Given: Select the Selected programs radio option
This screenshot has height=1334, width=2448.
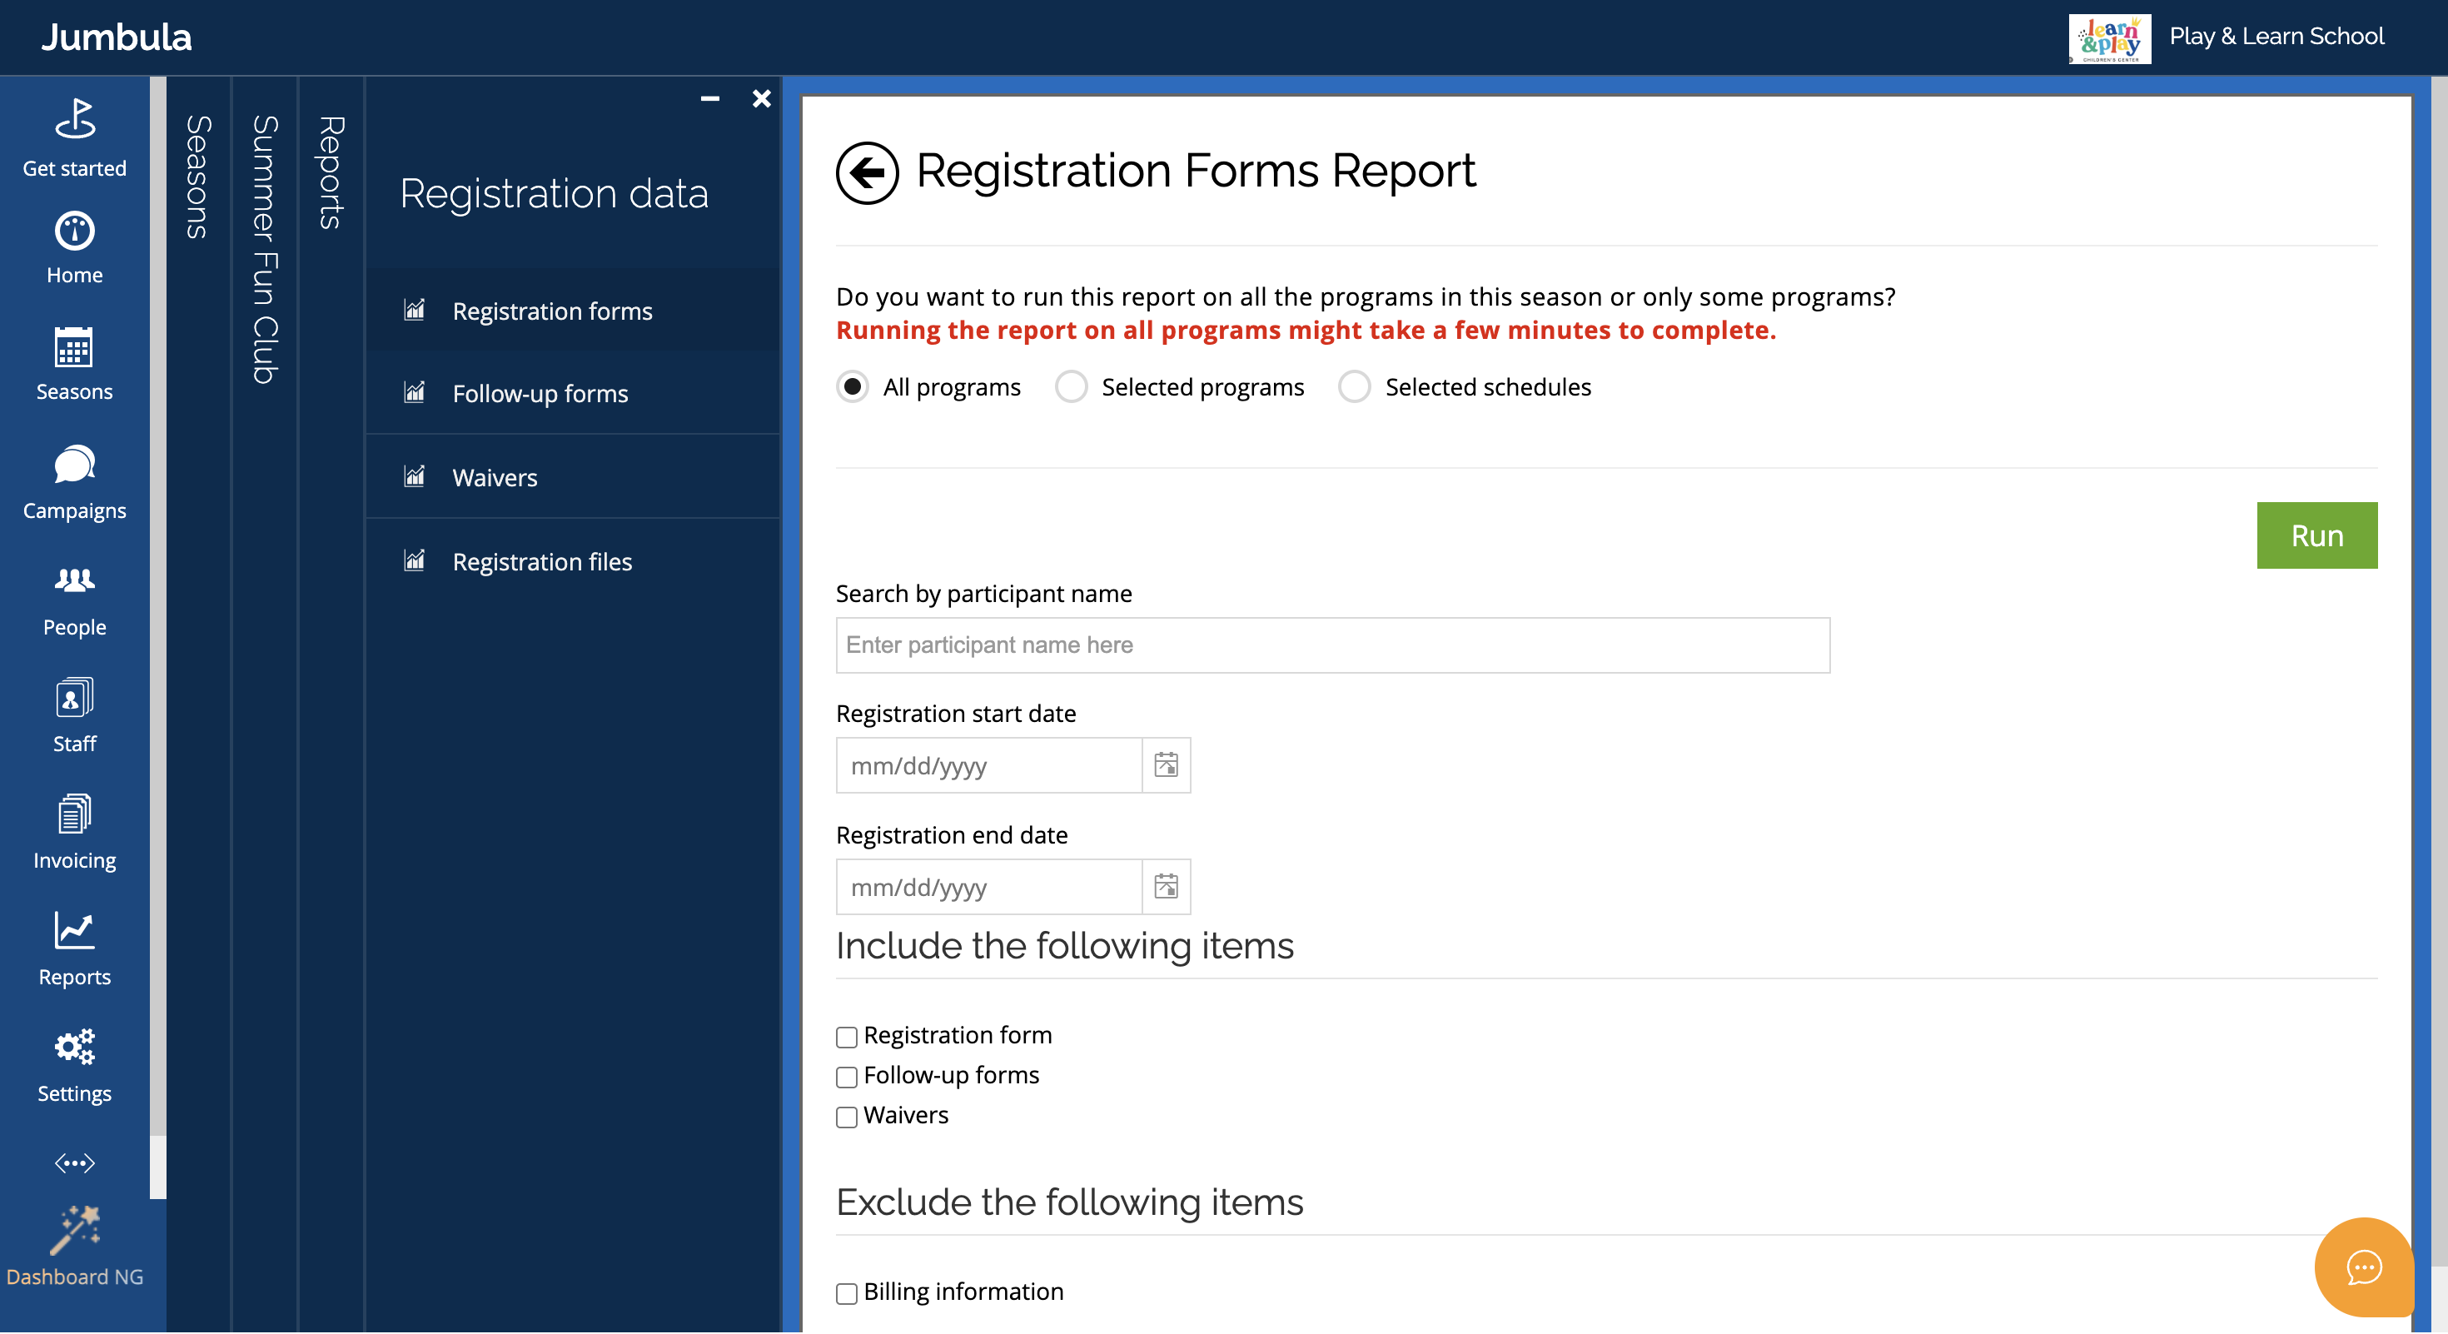Looking at the screenshot, I should click(1071, 386).
